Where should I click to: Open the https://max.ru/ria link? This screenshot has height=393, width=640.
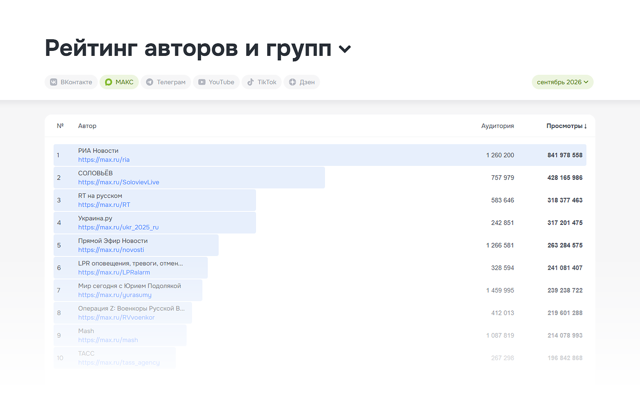point(104,160)
